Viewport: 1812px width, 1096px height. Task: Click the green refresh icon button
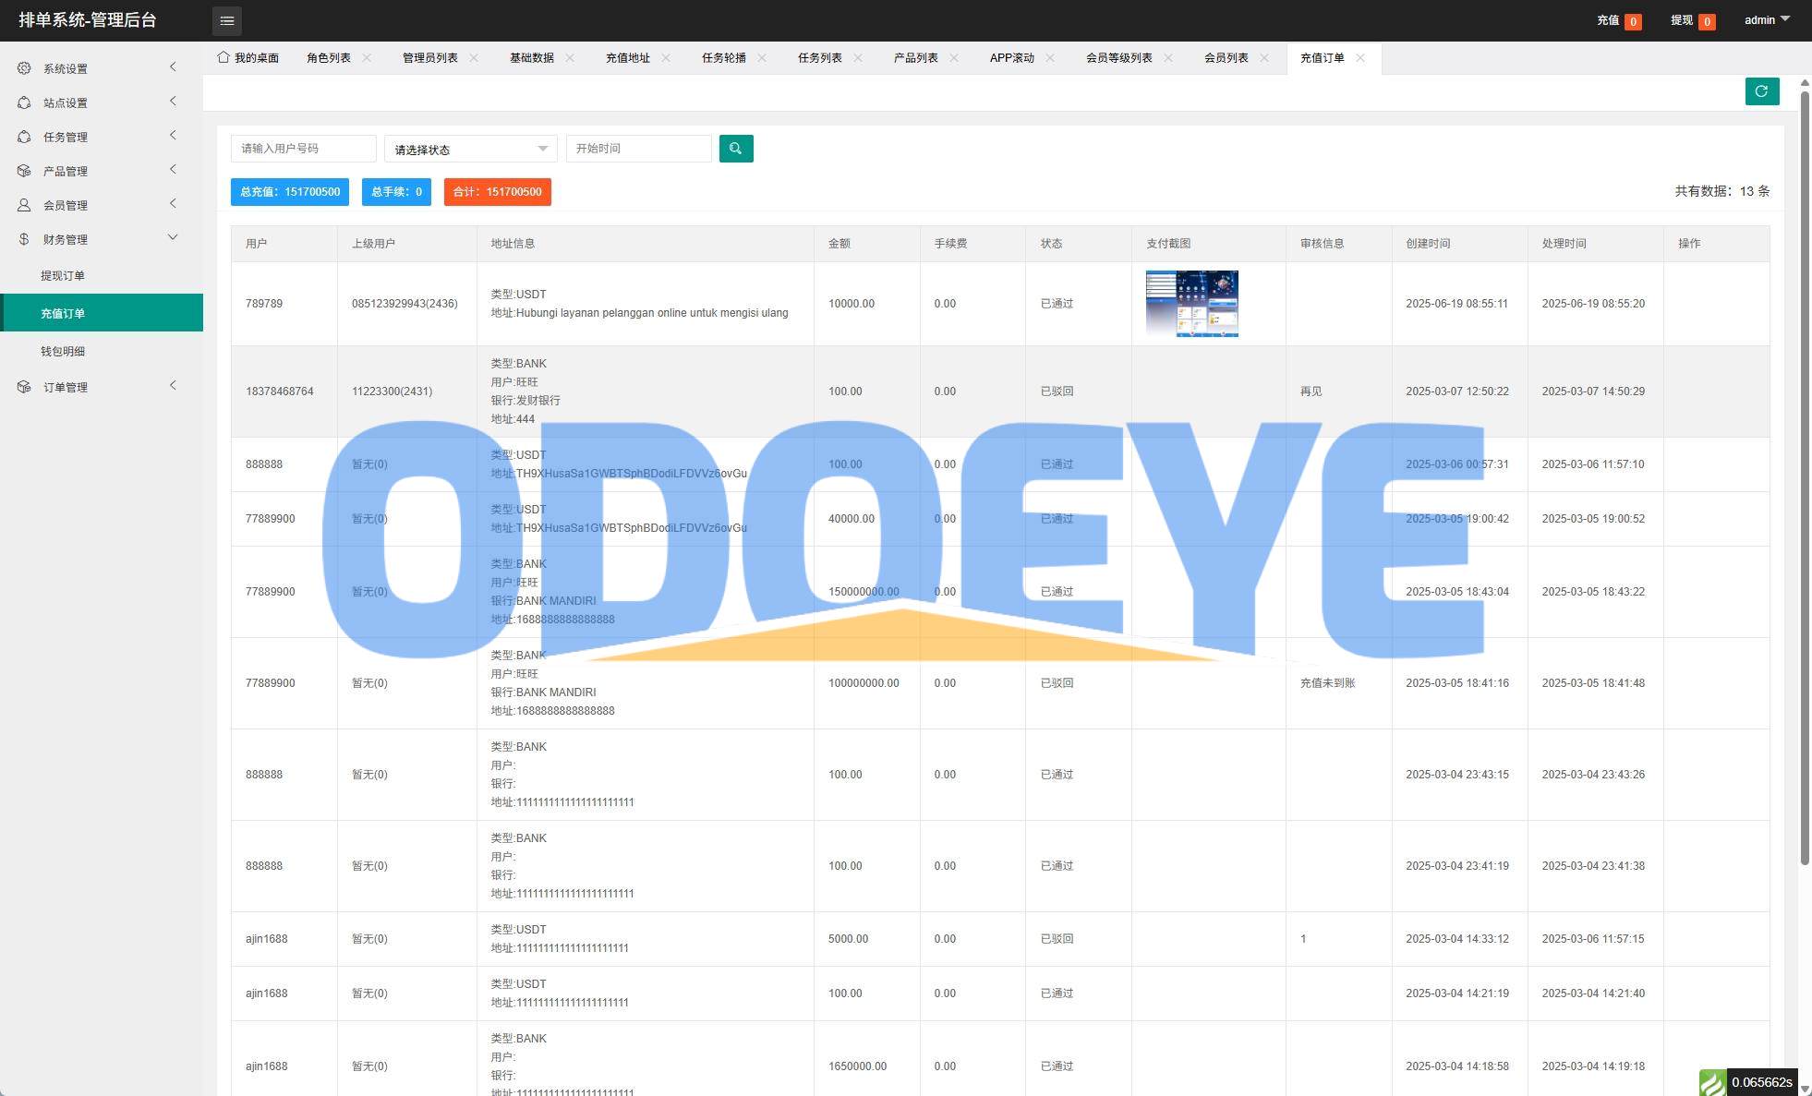pos(1761,91)
